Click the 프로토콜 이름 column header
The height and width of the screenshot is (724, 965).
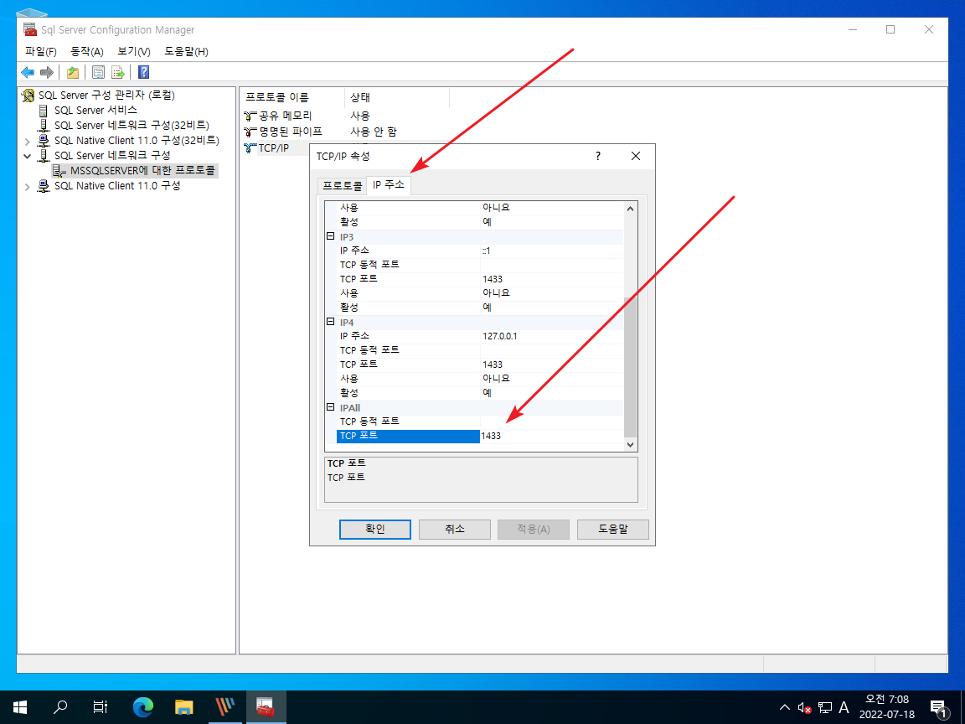(292, 97)
